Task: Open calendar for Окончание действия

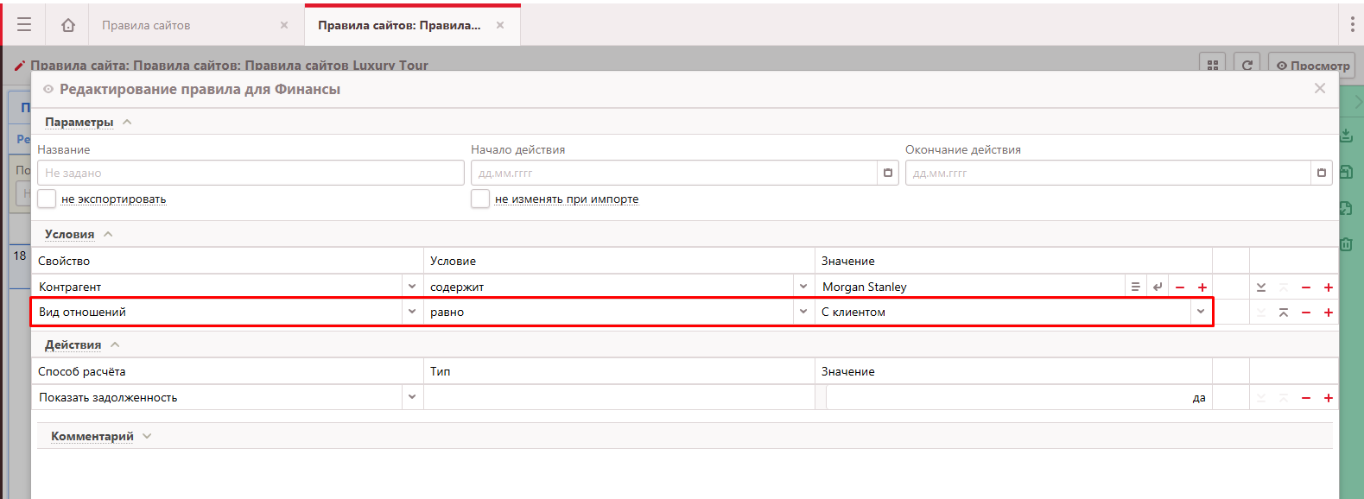Action: [1321, 173]
